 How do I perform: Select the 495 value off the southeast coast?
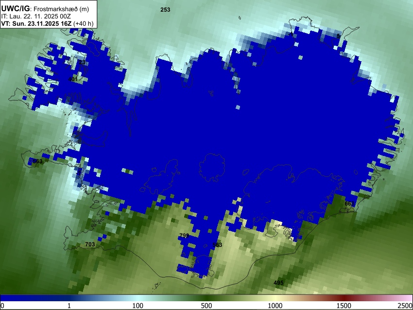coord(278,283)
